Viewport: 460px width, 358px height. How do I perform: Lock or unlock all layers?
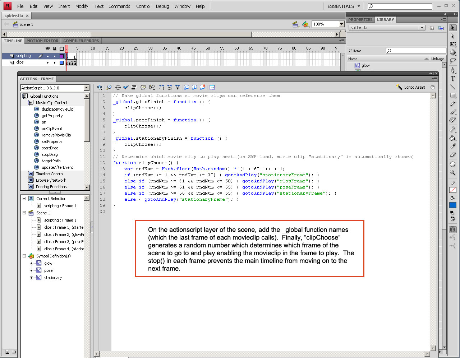54,48
